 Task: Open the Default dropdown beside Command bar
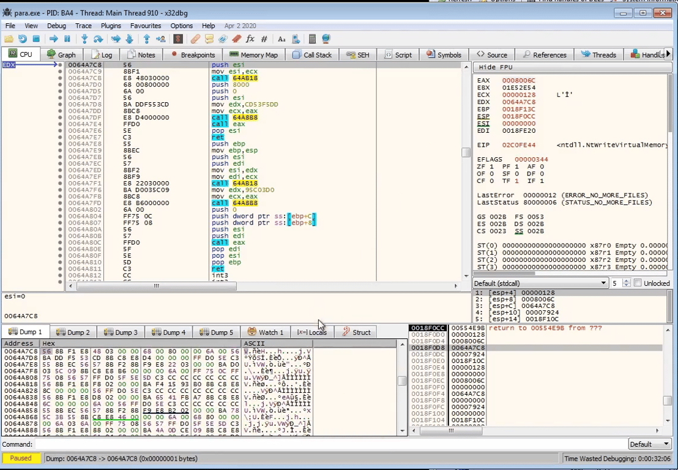point(650,444)
